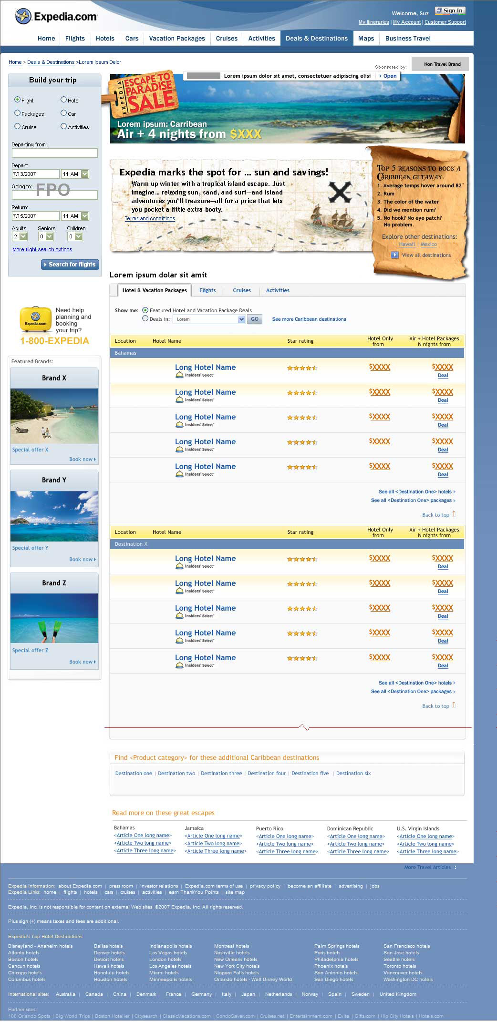This screenshot has width=497, height=1022.
Task: Click the Depart date field
Action: [x=36, y=174]
